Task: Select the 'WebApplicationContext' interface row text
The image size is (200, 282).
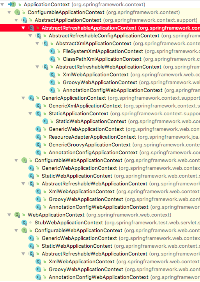Action: coord(56,215)
